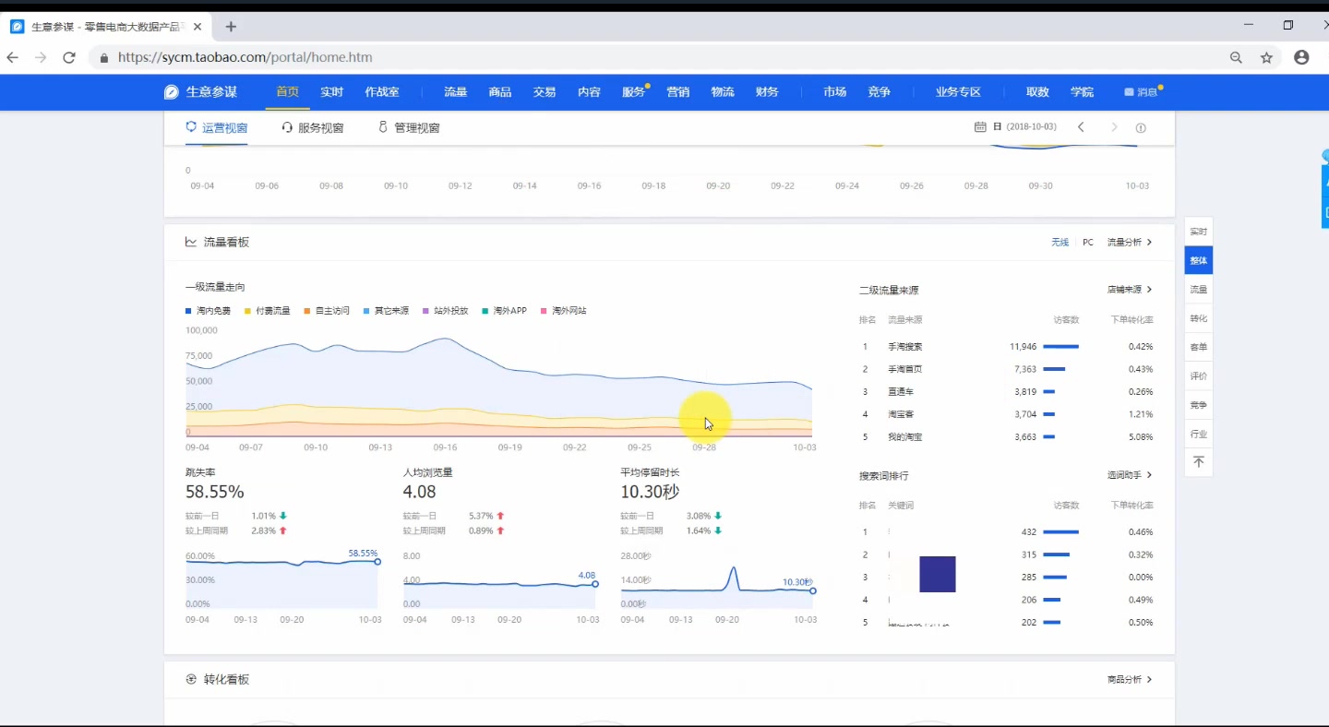Open the 店铺来源 link

click(1130, 290)
